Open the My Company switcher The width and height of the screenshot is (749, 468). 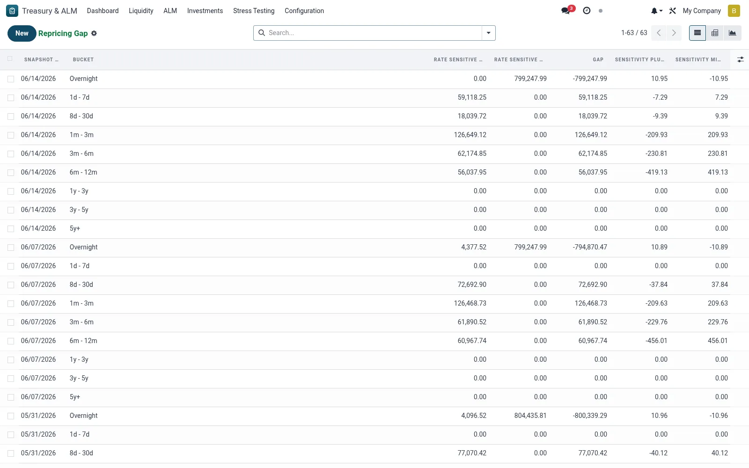point(702,11)
